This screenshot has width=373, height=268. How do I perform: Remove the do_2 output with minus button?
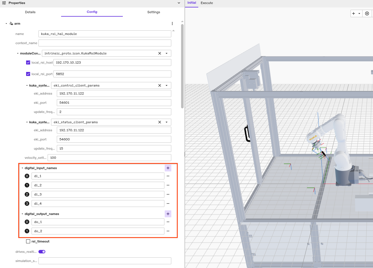tap(168, 231)
